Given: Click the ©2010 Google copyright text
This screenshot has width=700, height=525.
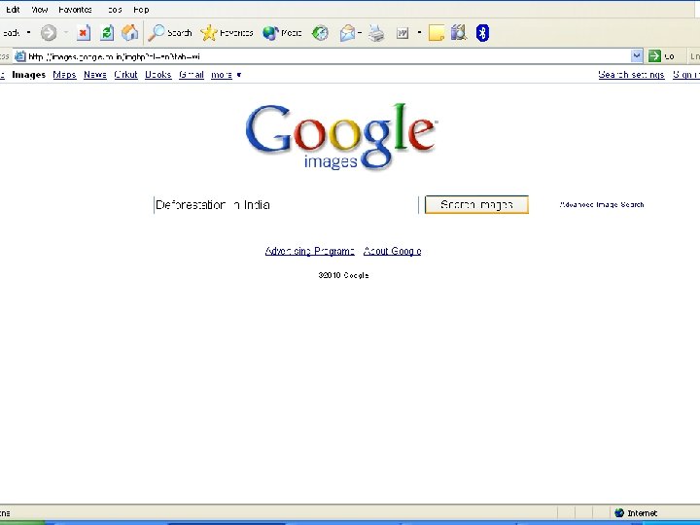Looking at the screenshot, I should click(343, 275).
